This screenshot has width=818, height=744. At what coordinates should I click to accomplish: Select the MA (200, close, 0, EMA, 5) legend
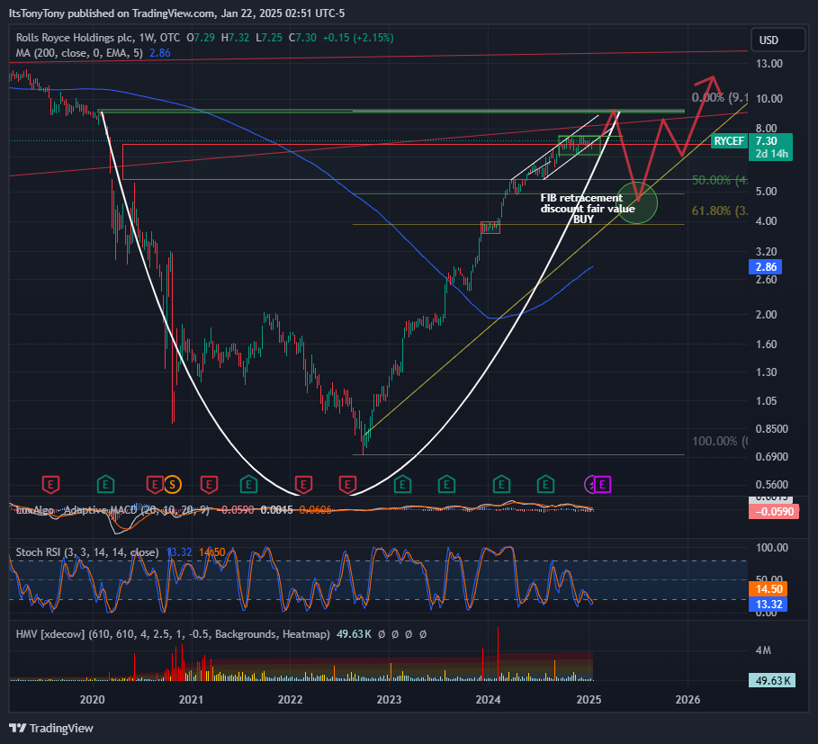click(79, 53)
